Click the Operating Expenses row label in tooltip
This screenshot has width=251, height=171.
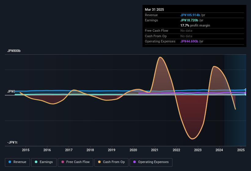[x=160, y=41]
